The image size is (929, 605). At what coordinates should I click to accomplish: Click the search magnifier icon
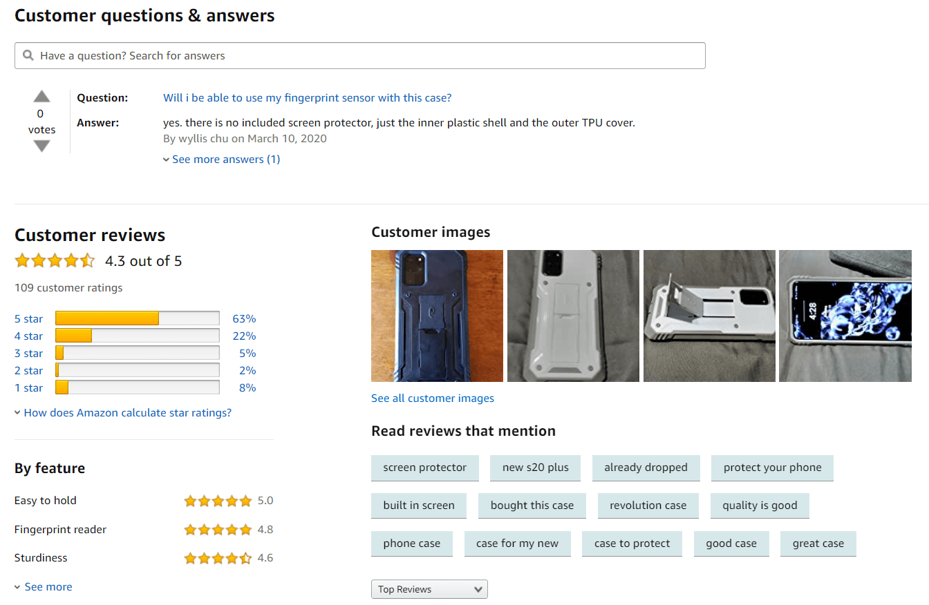click(x=28, y=55)
